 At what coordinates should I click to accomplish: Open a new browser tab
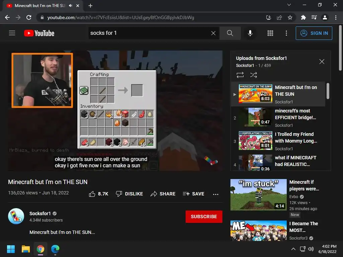[90, 6]
